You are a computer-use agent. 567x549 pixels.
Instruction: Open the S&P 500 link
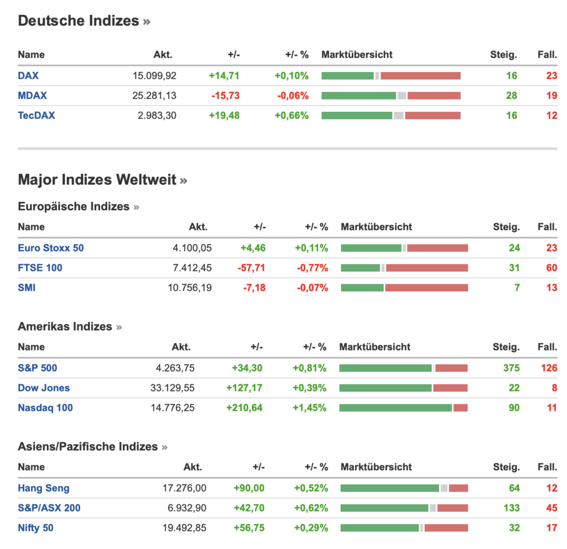tap(37, 368)
